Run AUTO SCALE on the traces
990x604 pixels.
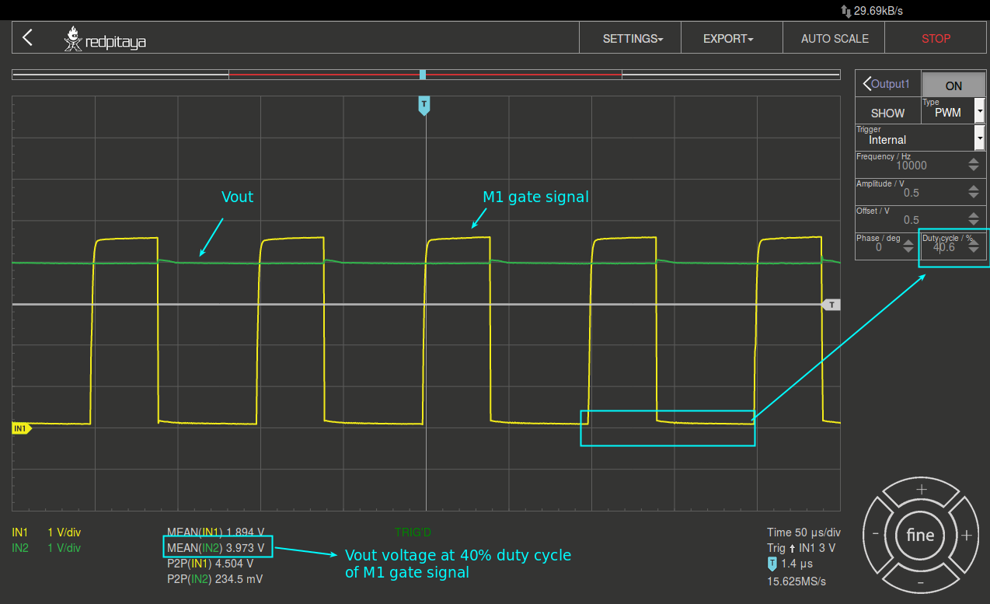[835, 38]
